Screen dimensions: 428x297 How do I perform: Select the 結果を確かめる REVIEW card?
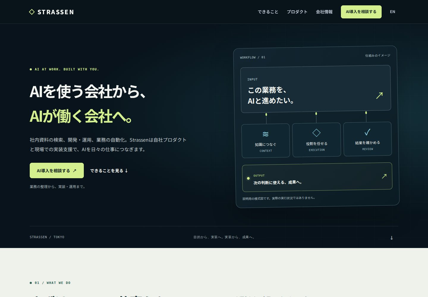[368, 139]
